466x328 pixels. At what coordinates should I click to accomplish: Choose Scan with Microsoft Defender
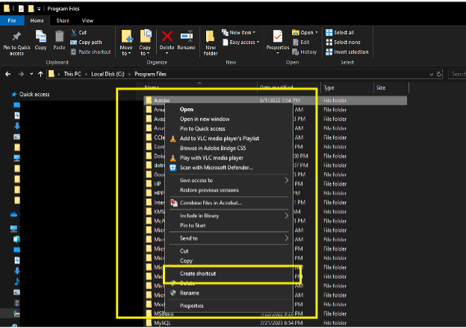click(229, 168)
